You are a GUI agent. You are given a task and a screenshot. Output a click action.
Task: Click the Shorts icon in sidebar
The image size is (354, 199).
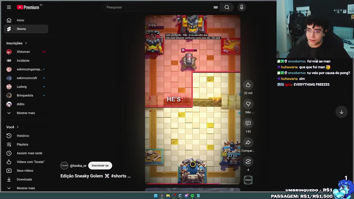(9, 29)
